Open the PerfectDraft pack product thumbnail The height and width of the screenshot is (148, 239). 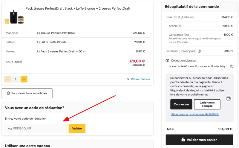tap(14, 17)
